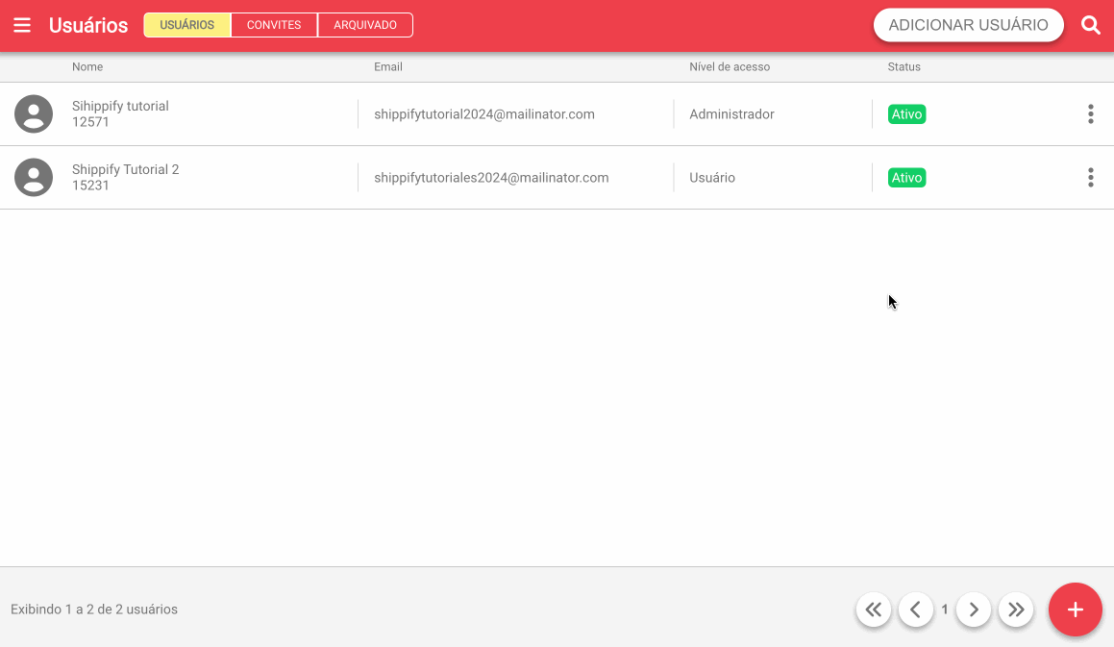The height and width of the screenshot is (647, 1114).
Task: Click the Administrador access level cell
Action: click(731, 113)
